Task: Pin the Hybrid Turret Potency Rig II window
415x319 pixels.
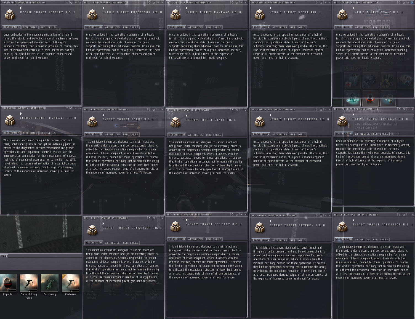Action: tap(71, 2)
